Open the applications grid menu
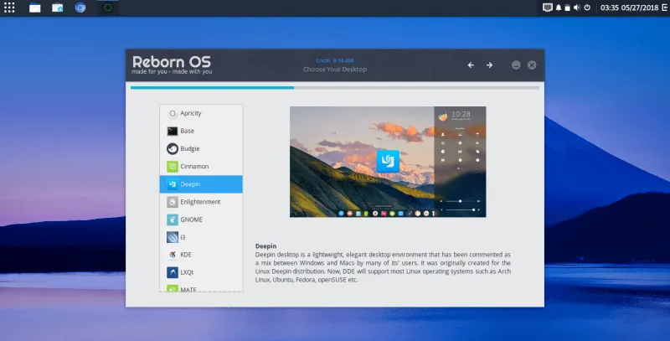 point(10,8)
